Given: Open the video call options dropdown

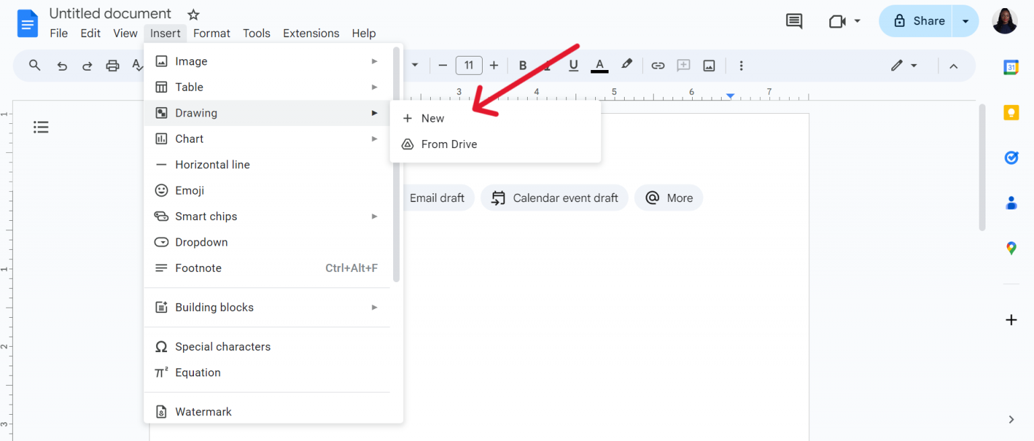Looking at the screenshot, I should tap(858, 21).
